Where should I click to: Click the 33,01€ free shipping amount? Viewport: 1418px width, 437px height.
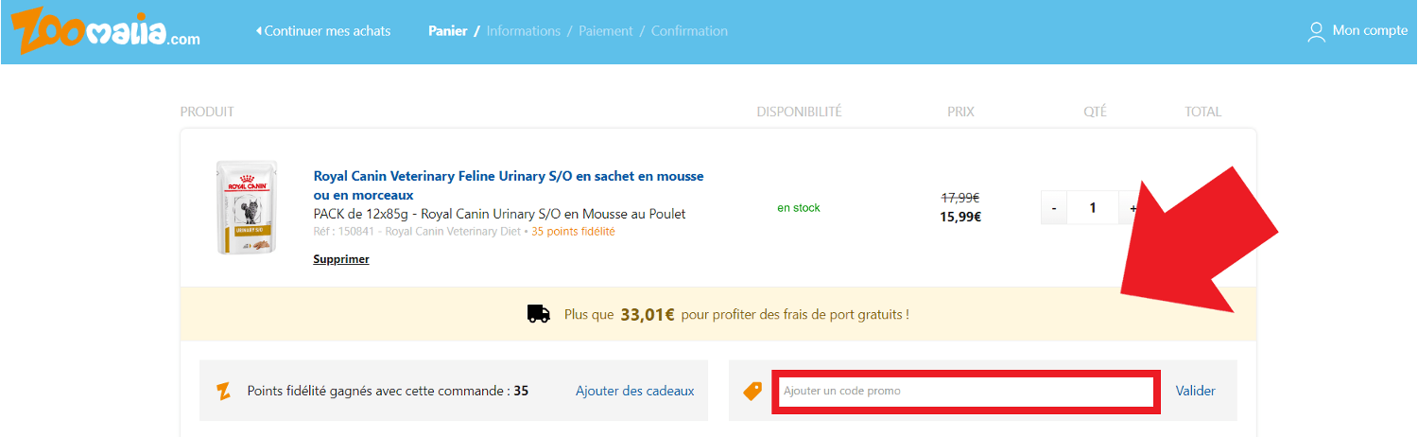coord(648,314)
